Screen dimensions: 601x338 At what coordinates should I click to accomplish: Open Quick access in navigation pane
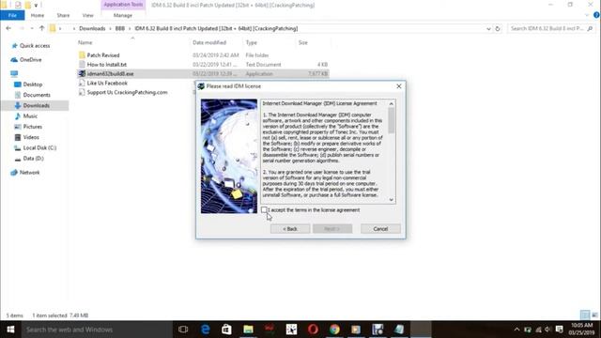pos(35,46)
